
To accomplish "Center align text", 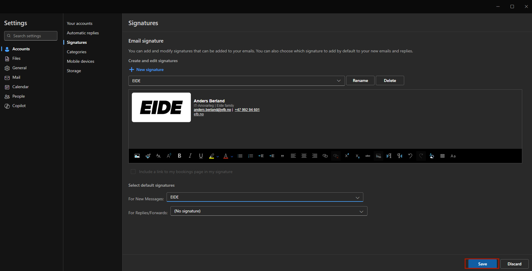I will 304,156.
